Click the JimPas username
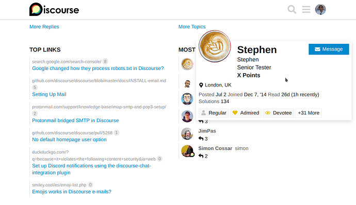 [207, 131]
